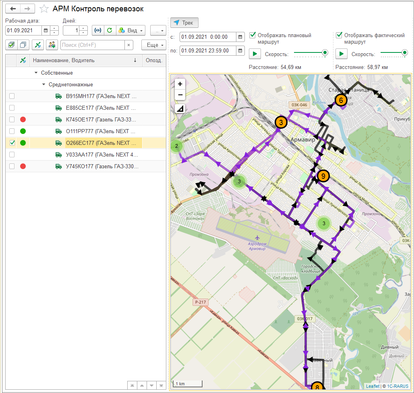
Task: Click the Поиск search field
Action: tap(92, 45)
